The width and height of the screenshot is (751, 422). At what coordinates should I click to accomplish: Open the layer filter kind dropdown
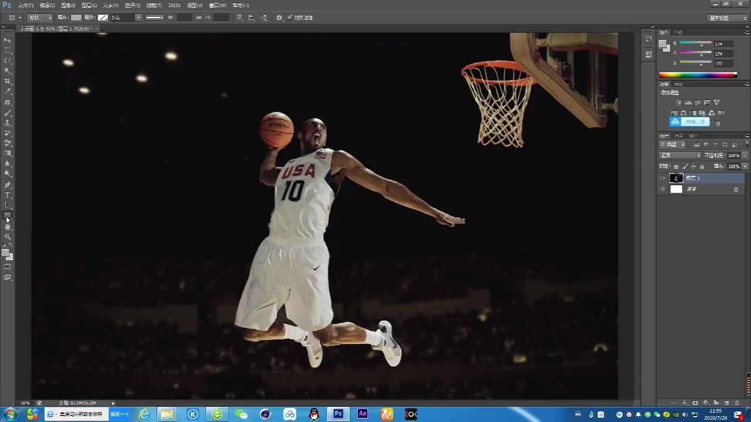click(x=673, y=144)
